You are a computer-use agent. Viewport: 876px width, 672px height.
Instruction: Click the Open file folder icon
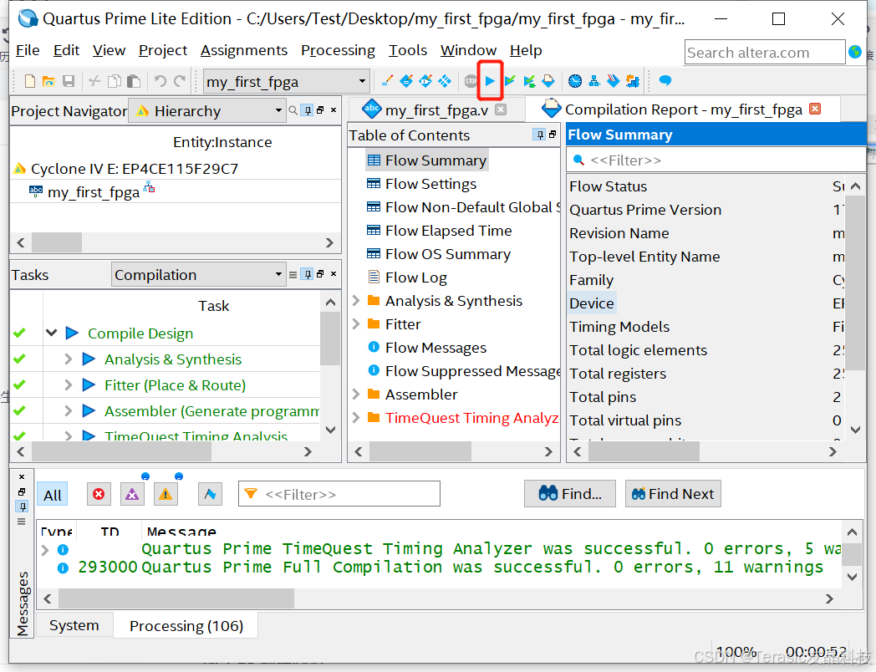[x=49, y=82]
